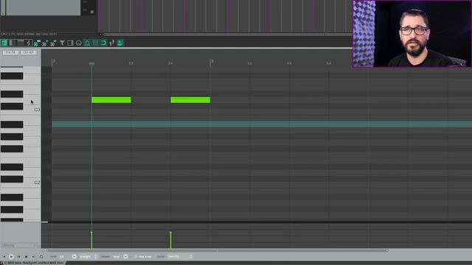Click velocity bar of the second note
472x265 pixels.
click(x=170, y=240)
